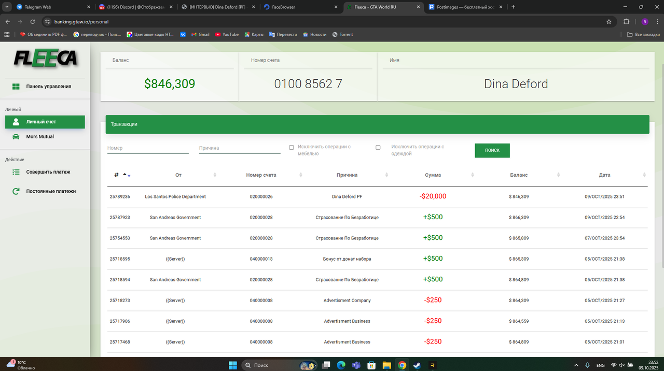Click the site info icon in address bar
The width and height of the screenshot is (664, 371).
point(47,22)
